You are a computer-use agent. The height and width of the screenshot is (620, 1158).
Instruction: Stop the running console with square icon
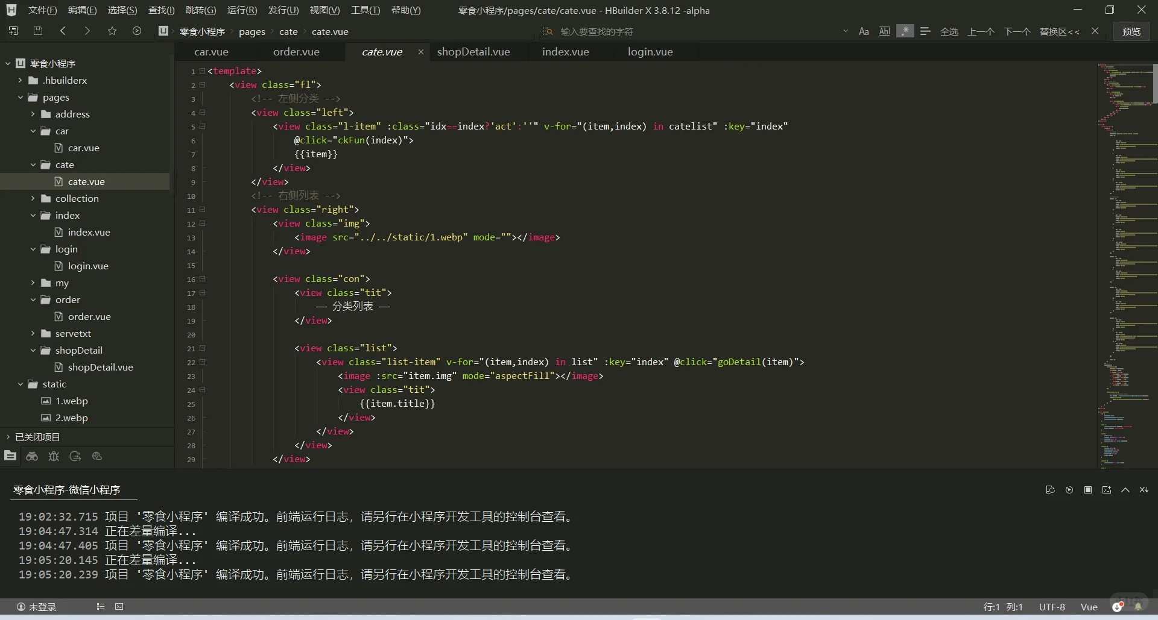pos(1088,490)
